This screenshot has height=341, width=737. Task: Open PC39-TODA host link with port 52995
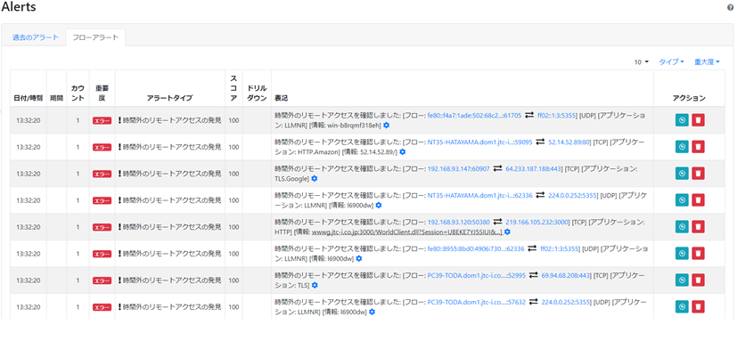(x=476, y=275)
